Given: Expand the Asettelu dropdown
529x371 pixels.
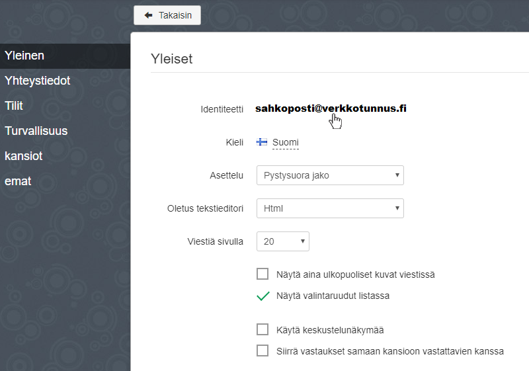Looking at the screenshot, I should pos(329,175).
